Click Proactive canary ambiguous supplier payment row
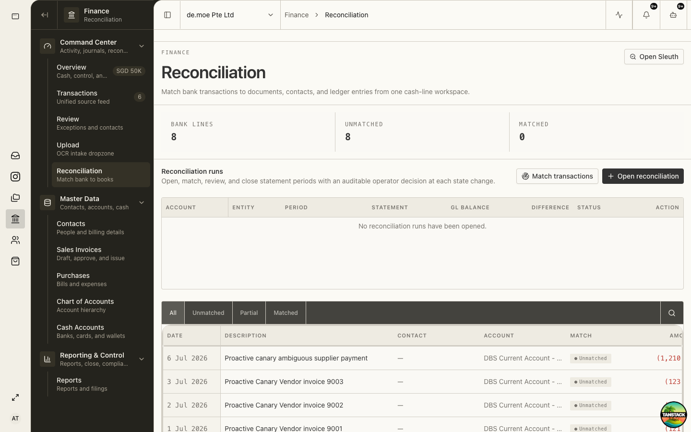691x432 pixels. [422, 358]
